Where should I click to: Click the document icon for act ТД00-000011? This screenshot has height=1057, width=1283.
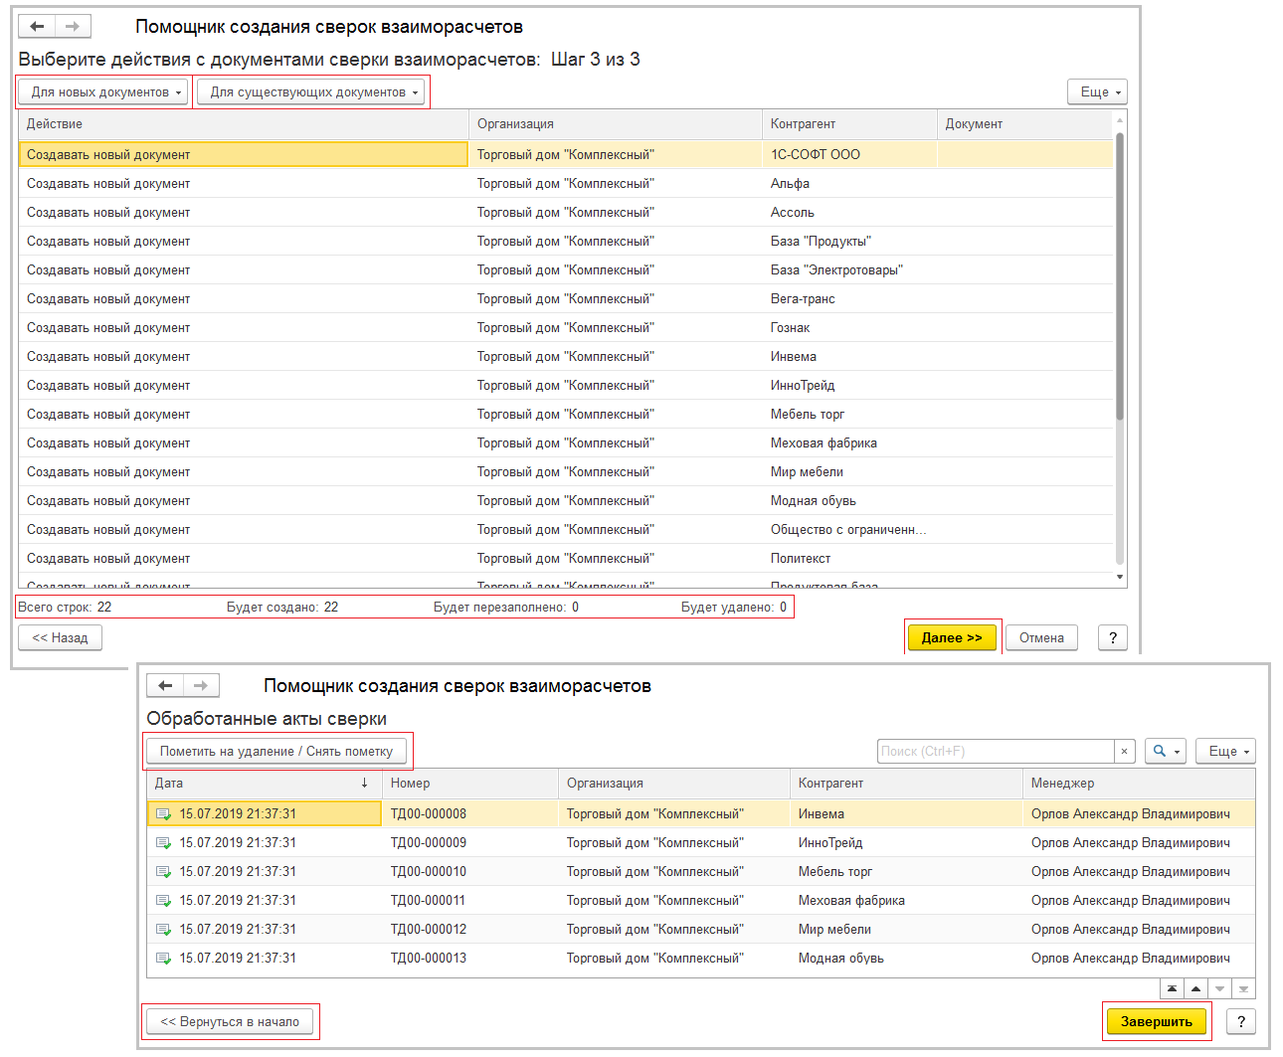click(x=164, y=901)
